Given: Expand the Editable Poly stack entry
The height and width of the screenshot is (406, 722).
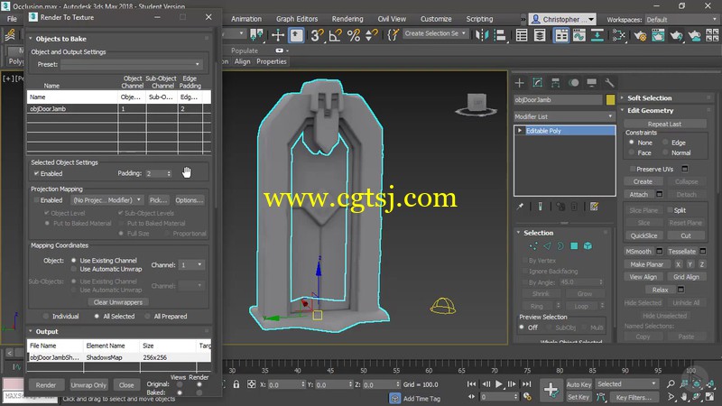Looking at the screenshot, I should [x=520, y=131].
